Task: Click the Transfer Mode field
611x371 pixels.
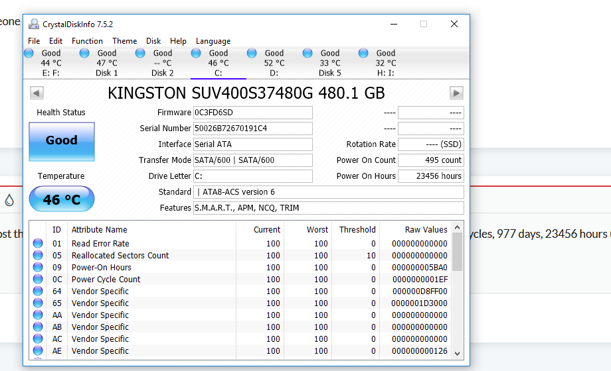Action: pyautogui.click(x=253, y=160)
